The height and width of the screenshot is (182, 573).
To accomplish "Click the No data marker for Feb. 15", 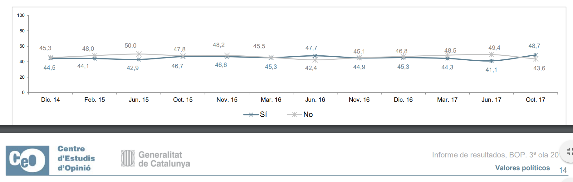I will [x=95, y=56].
